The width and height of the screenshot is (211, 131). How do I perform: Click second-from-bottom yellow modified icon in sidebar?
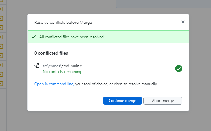[x=1, y=75]
